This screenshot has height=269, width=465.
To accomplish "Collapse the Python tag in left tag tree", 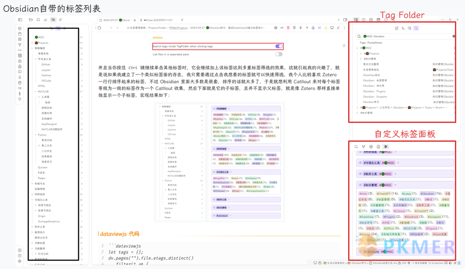I will pyautogui.click(x=36, y=135).
